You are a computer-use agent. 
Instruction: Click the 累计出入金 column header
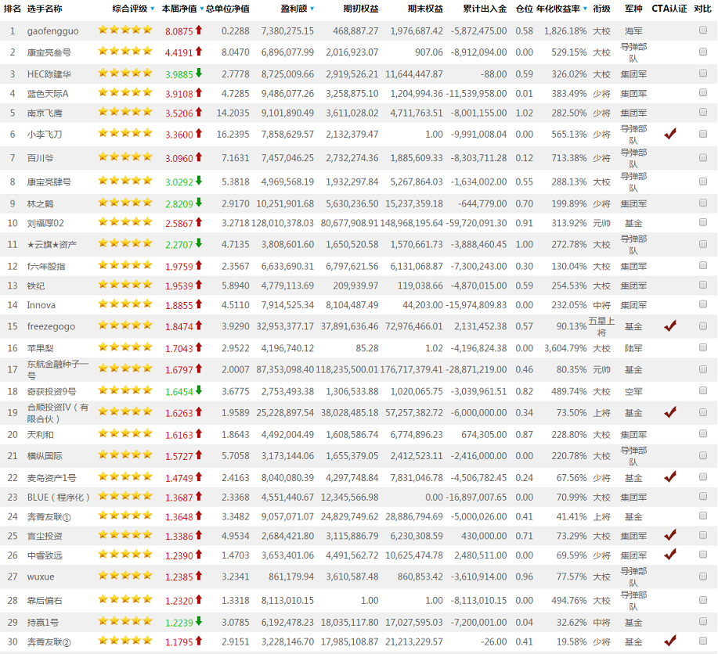tap(485, 9)
